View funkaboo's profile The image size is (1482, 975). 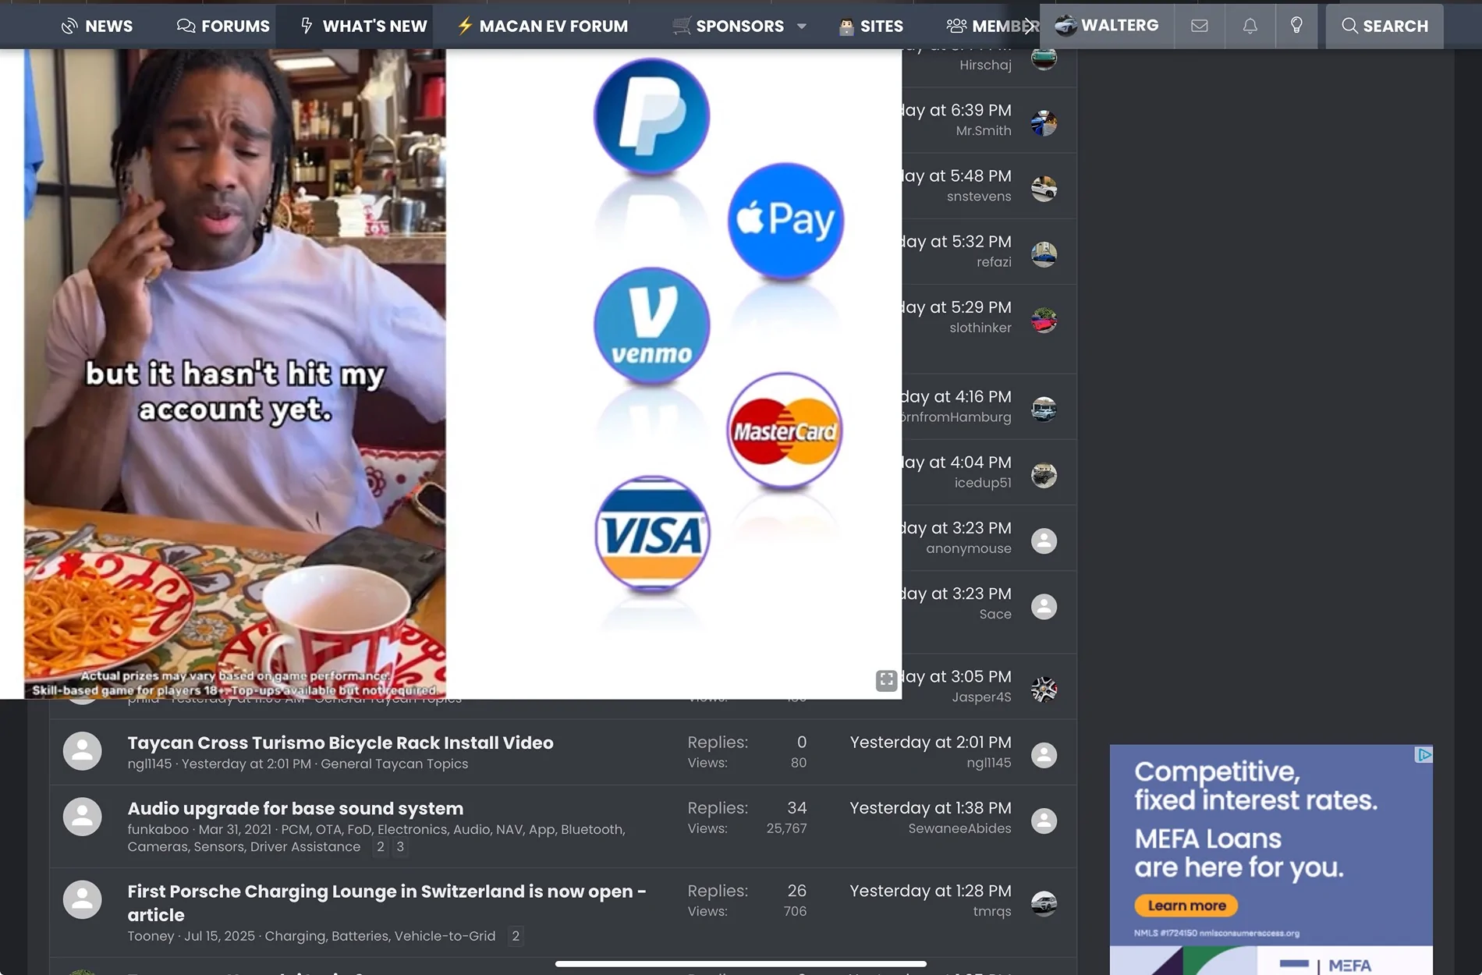point(158,829)
